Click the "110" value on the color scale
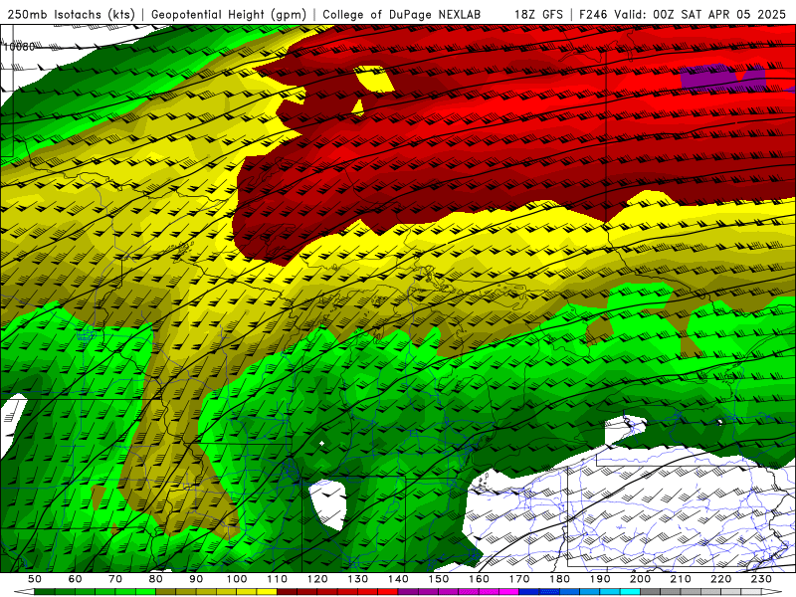The height and width of the screenshot is (597, 796). pyautogui.click(x=278, y=579)
